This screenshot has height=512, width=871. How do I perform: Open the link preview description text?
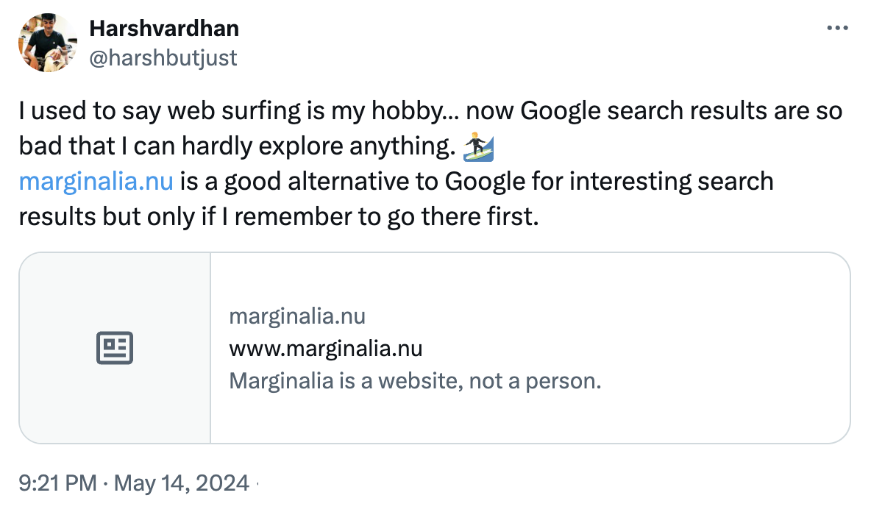click(416, 381)
